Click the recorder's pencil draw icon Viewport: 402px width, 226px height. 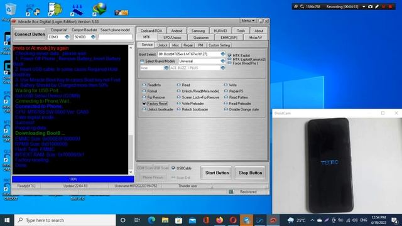tap(377, 7)
